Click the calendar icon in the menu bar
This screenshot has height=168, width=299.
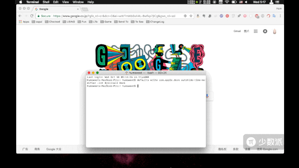coord(221,2)
